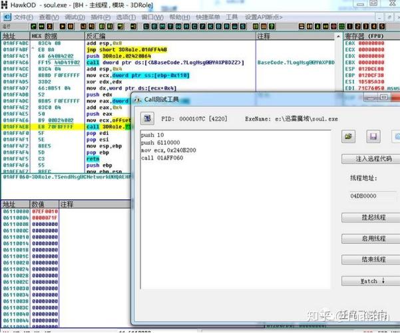The width and height of the screenshot is (400, 333).
Task: Click the ESP register value 012DCE88
Action: (371, 69)
